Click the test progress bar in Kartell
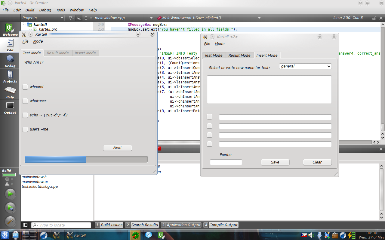The image size is (385, 240). pos(86,159)
